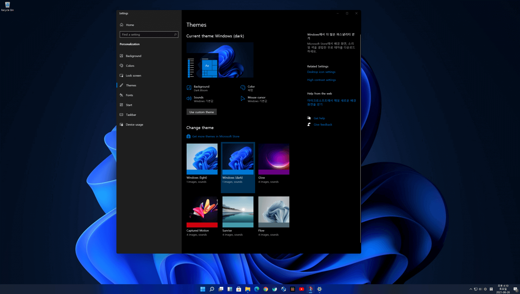Open the Fonts settings page
Screen dimensions: 520x294
pos(149,95)
